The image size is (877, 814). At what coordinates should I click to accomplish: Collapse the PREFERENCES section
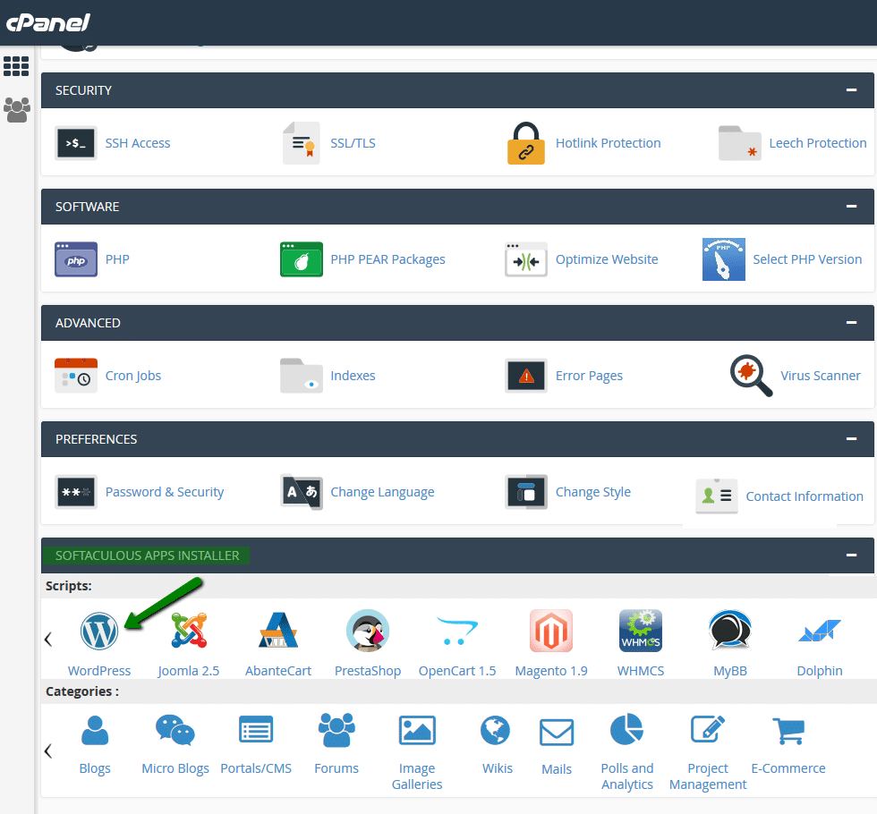tap(852, 439)
